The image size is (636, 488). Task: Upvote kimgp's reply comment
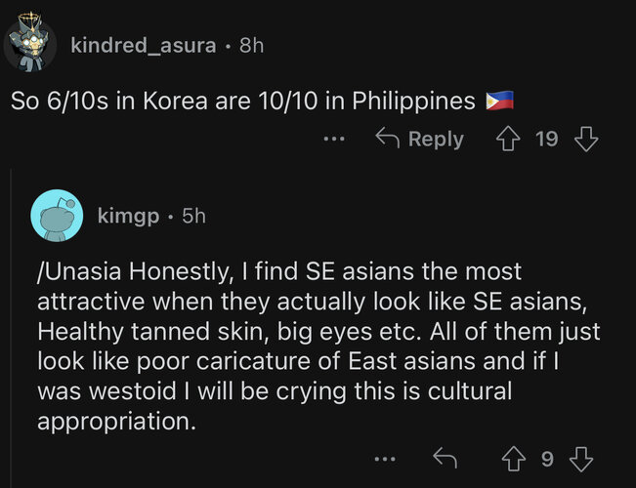(x=514, y=459)
